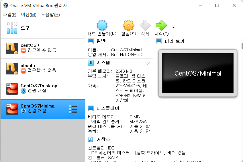Select the CentOS7Desktop machine
This screenshot has height=162, width=243.
[x=43, y=89]
